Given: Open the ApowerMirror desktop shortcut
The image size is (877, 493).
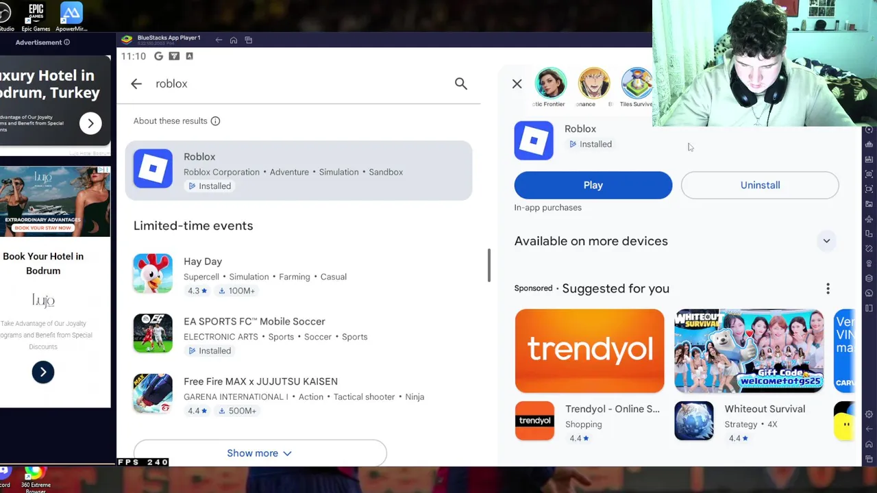Looking at the screenshot, I should point(71,16).
